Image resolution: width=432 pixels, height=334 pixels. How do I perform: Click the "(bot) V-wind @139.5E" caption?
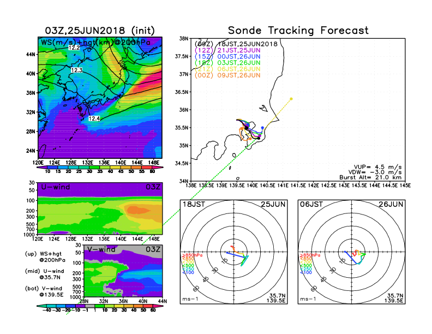pos(44,291)
